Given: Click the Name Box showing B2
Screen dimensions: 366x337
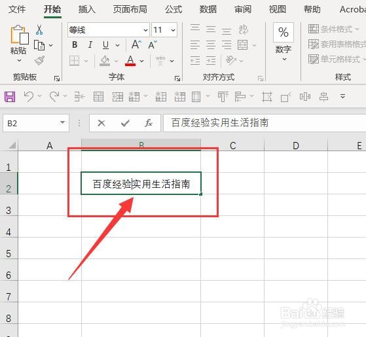Looking at the screenshot, I should [36, 123].
